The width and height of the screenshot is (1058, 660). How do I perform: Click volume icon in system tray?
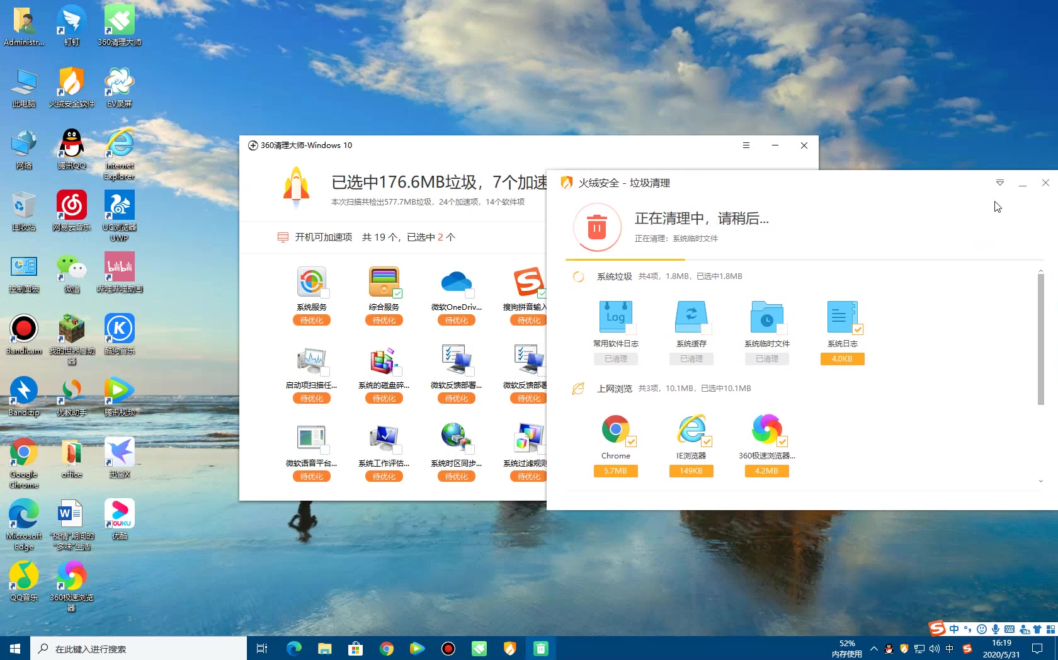click(935, 649)
